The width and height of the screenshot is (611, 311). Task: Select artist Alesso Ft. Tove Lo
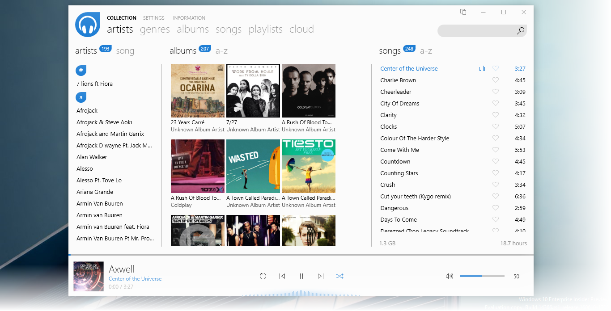click(x=99, y=180)
